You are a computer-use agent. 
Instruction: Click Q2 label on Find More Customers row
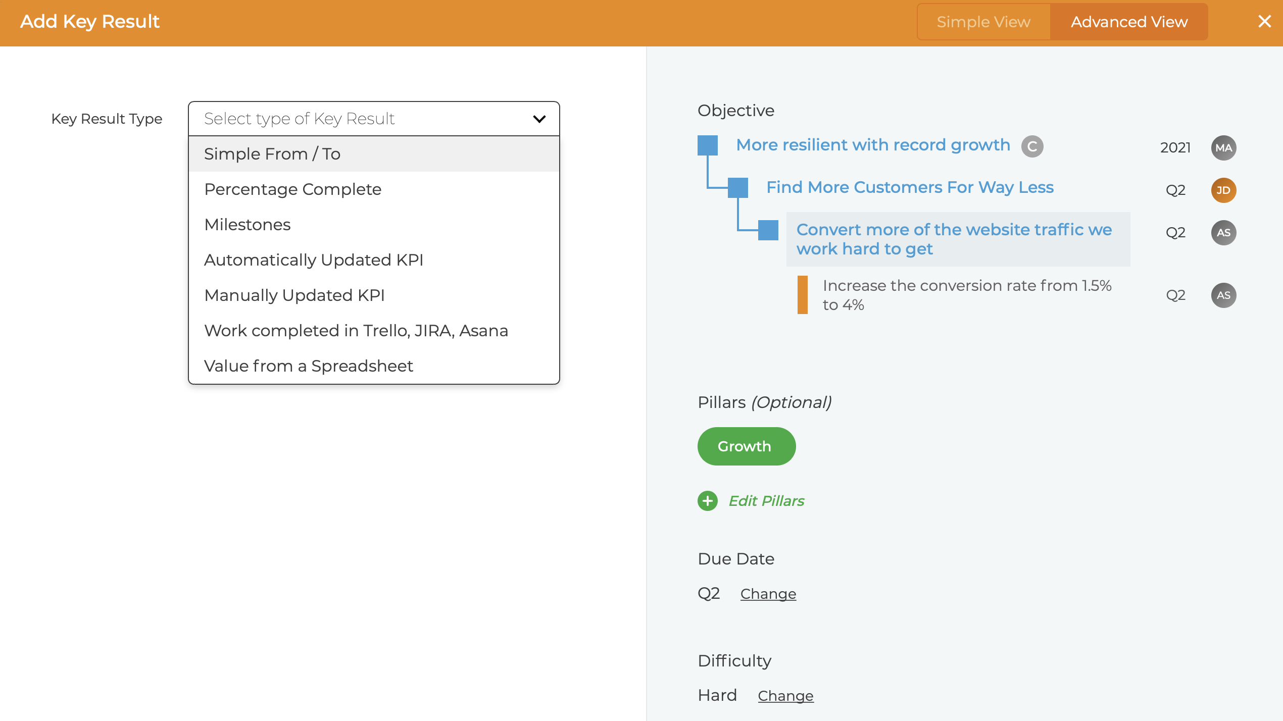[x=1175, y=190]
